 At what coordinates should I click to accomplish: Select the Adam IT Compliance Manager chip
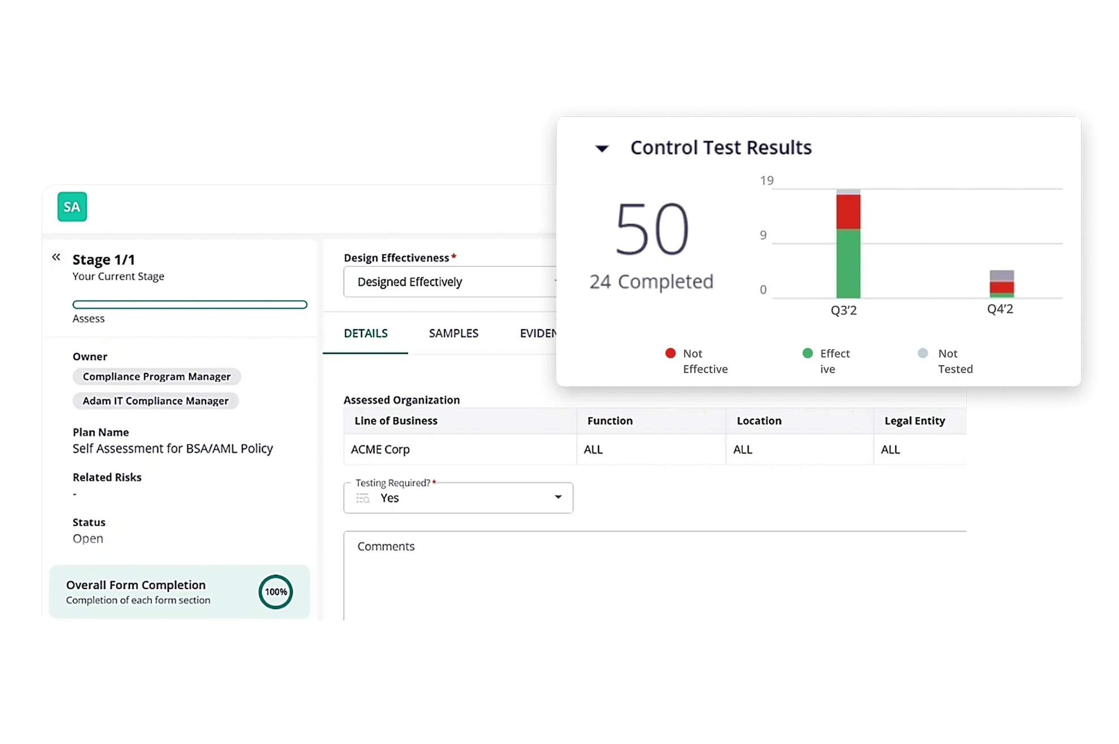[x=155, y=401]
